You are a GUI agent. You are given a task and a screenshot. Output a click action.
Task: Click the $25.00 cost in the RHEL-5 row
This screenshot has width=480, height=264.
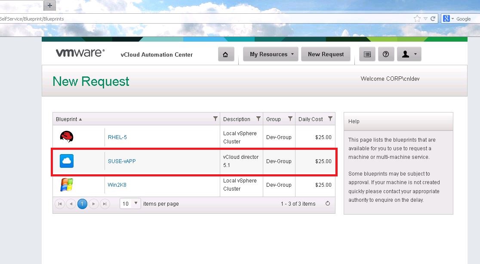click(x=323, y=137)
